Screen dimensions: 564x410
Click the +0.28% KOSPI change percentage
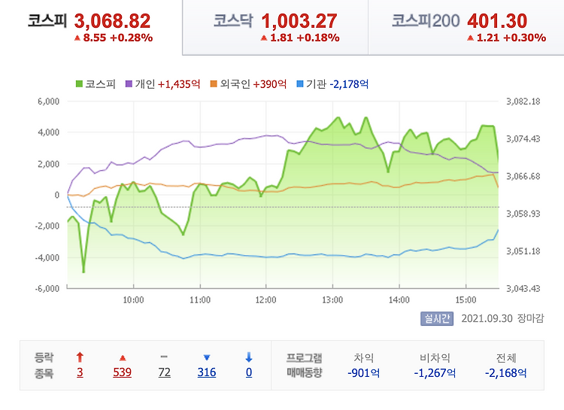click(x=132, y=38)
